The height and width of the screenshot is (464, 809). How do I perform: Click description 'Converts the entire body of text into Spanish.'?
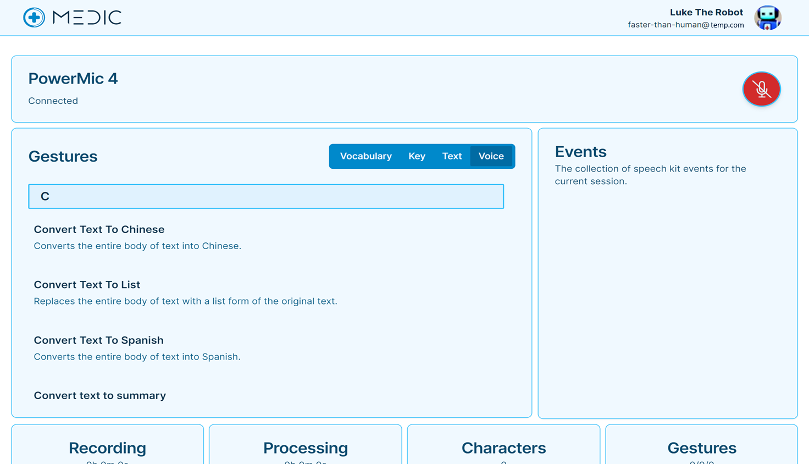click(x=137, y=357)
